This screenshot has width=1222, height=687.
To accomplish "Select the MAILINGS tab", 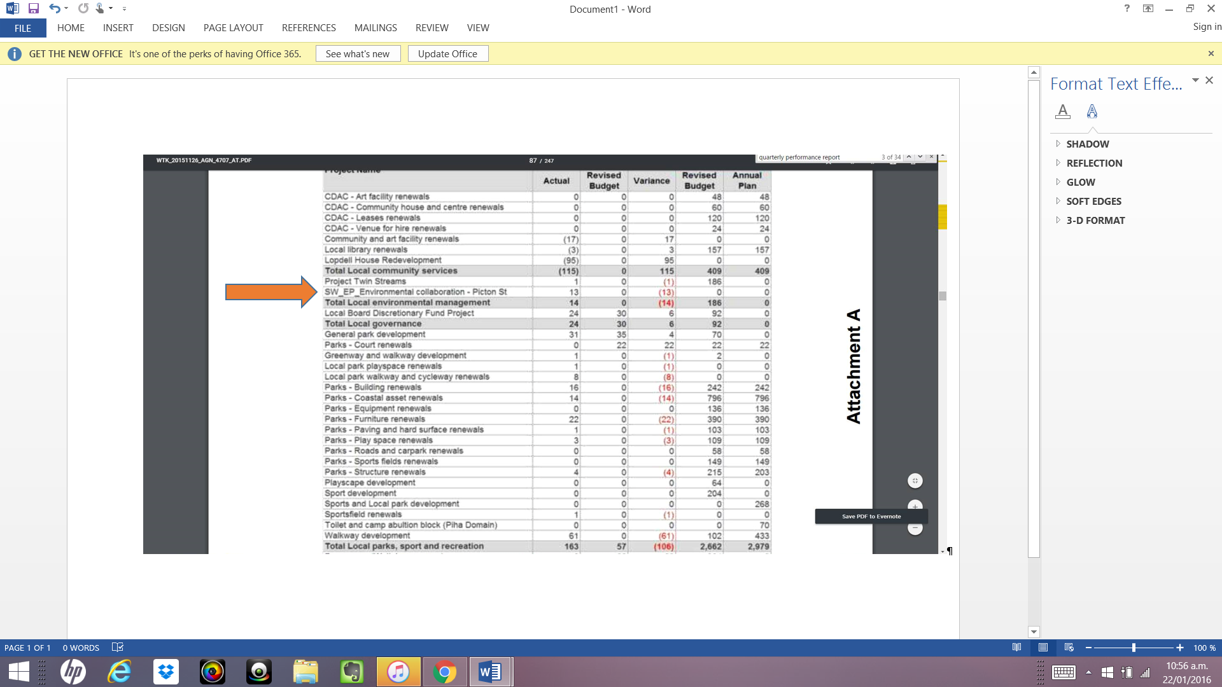I will [x=376, y=28].
